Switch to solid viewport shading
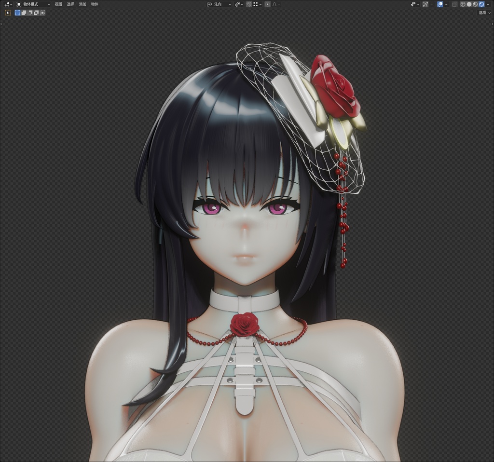The image size is (494, 462). [469, 4]
